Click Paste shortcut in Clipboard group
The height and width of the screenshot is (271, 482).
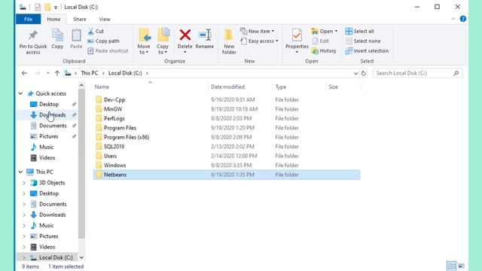[x=108, y=51]
